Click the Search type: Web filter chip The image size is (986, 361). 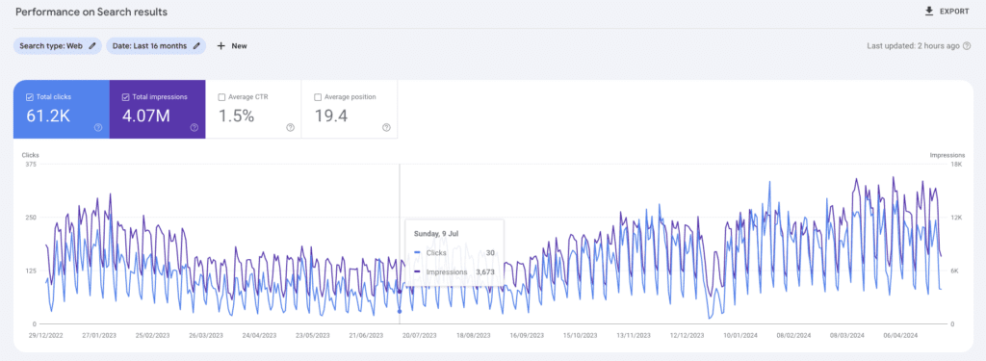(x=57, y=46)
